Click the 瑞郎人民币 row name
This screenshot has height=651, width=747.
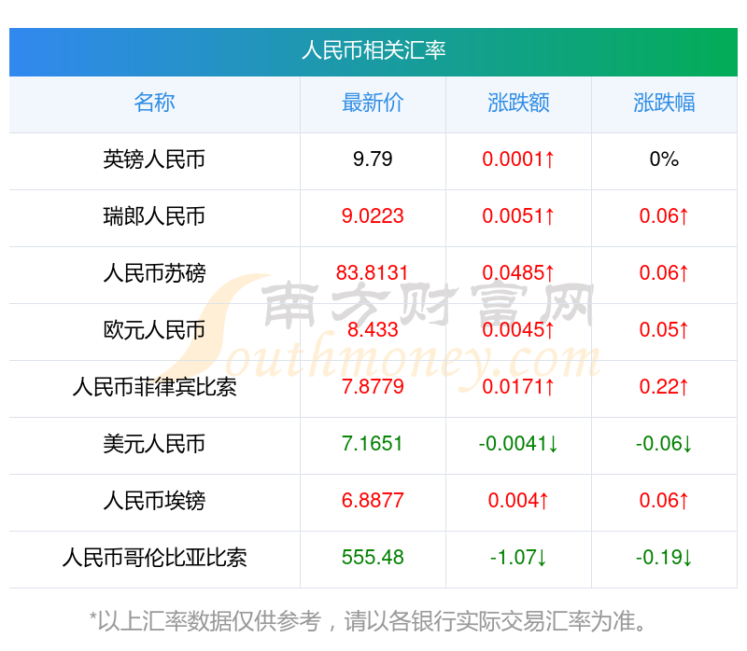click(154, 216)
